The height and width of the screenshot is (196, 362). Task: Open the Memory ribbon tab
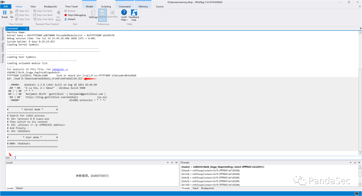(x=143, y=6)
